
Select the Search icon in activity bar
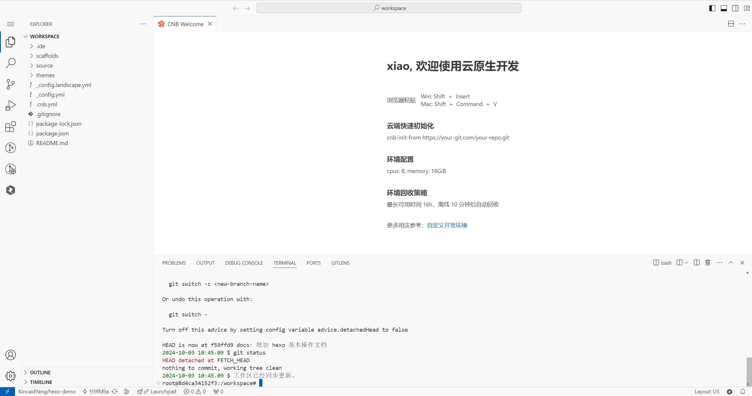(11, 63)
